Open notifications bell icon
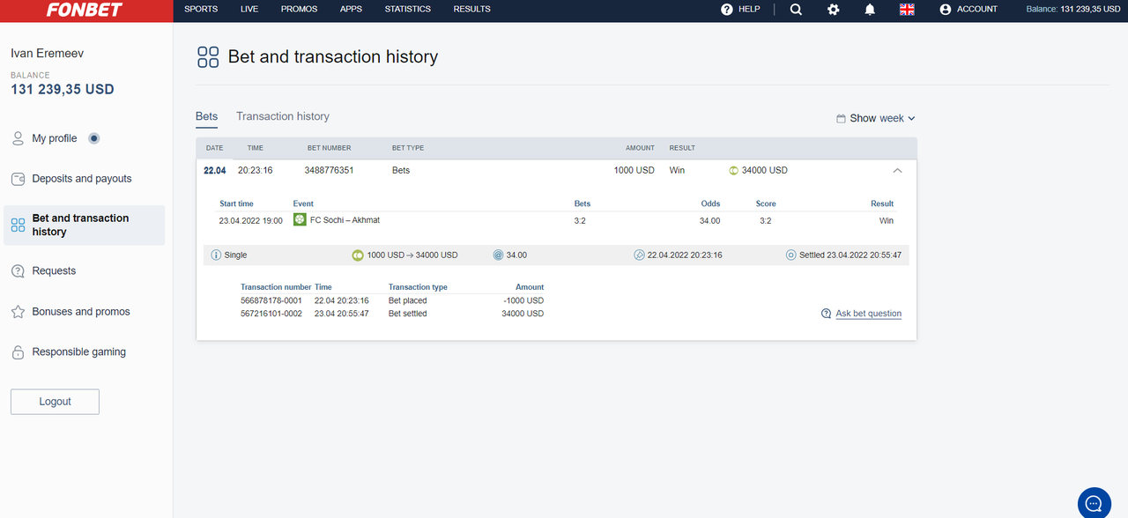Viewport: 1128px width, 518px height. point(870,10)
